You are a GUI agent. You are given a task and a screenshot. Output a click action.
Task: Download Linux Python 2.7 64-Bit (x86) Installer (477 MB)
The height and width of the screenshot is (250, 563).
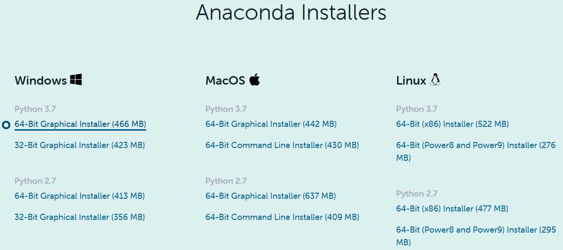click(x=452, y=209)
